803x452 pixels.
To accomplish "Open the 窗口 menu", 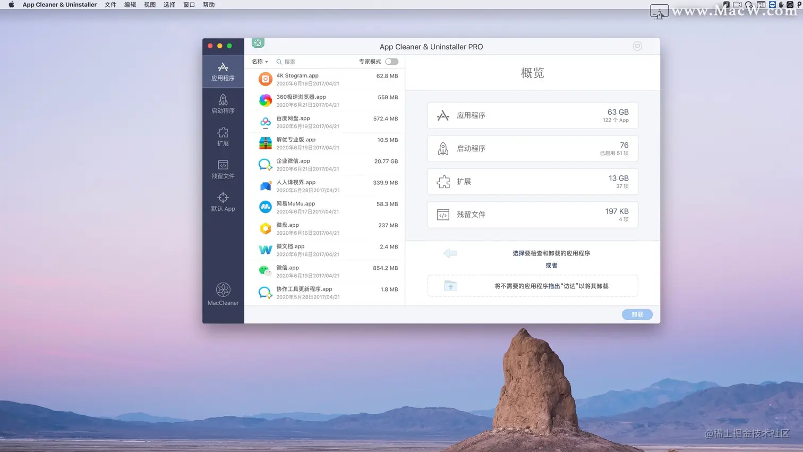I will pyautogui.click(x=189, y=5).
